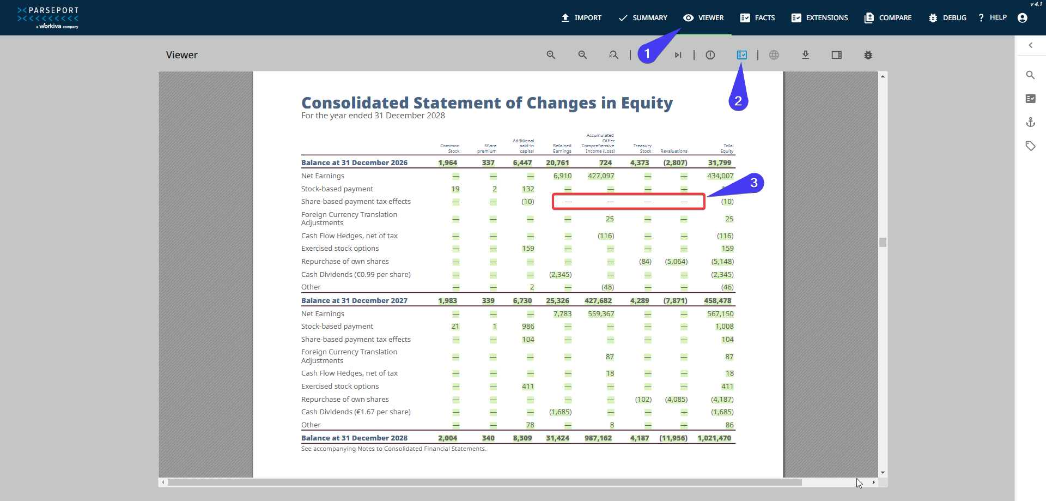
Task: Reset the viewer zoom level
Action: coord(614,55)
